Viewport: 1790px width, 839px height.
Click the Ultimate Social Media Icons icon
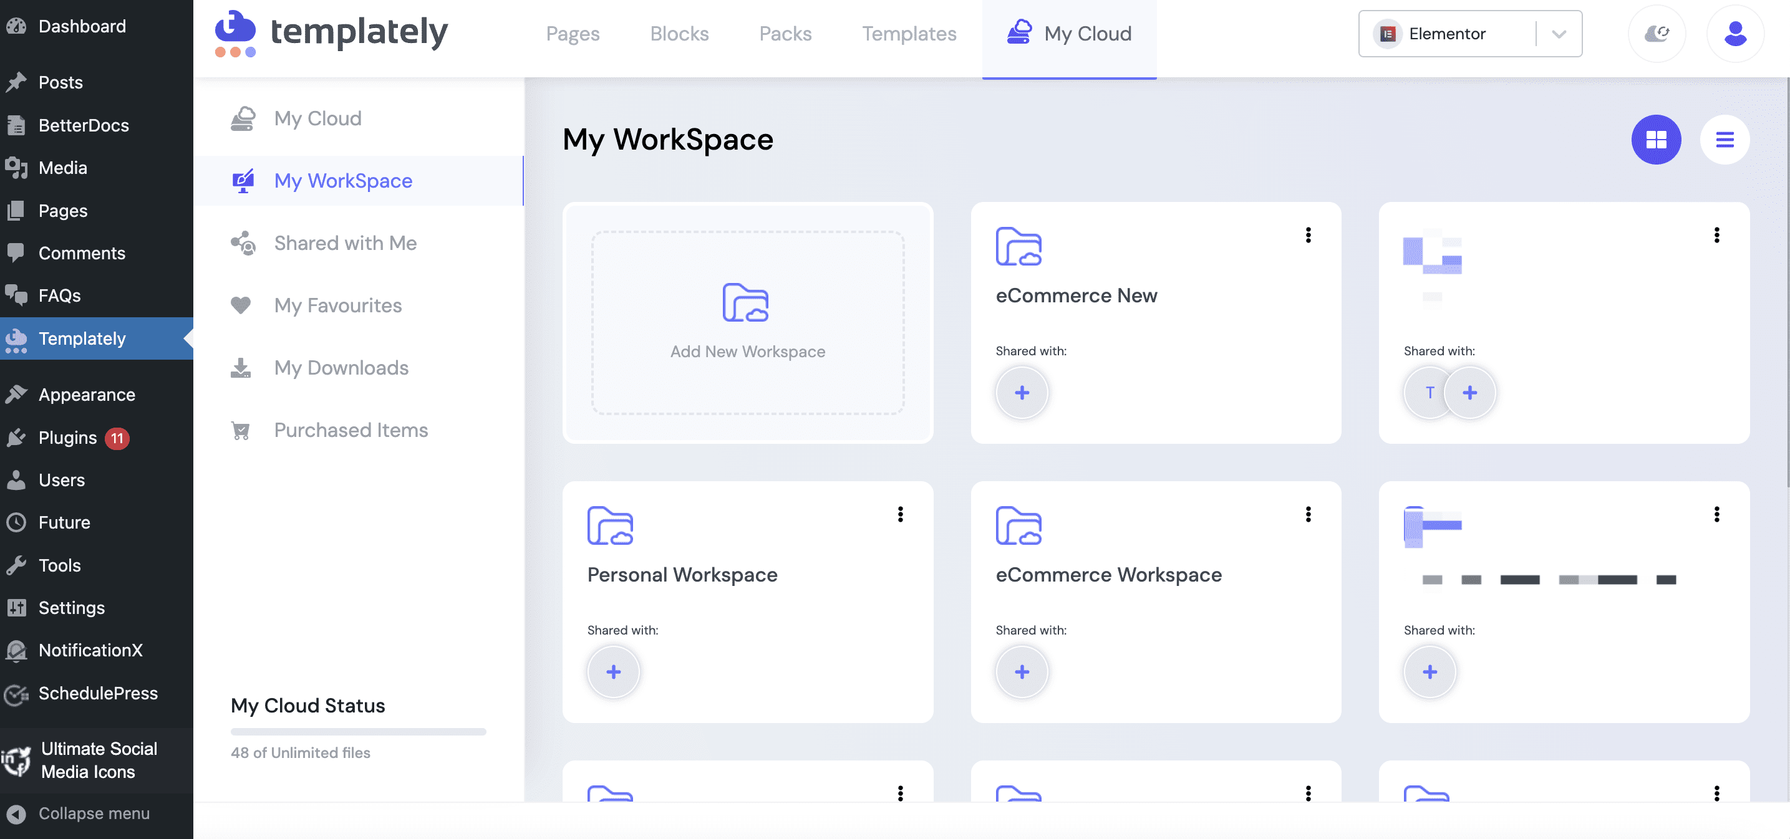coord(16,760)
